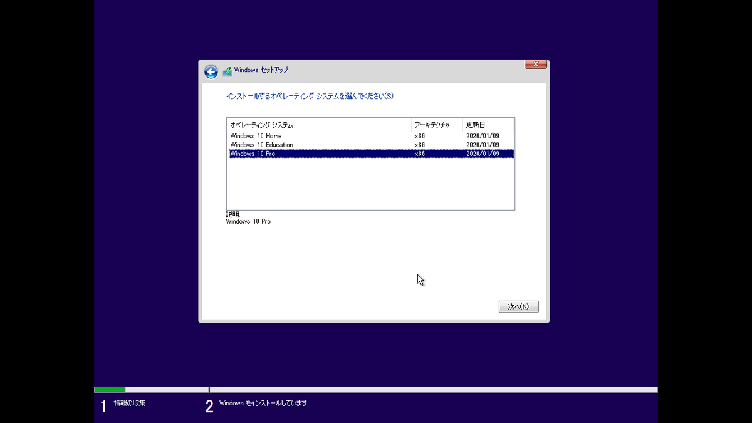
Task: Click step 2 Windows をインストールしています label
Action: coord(263,403)
